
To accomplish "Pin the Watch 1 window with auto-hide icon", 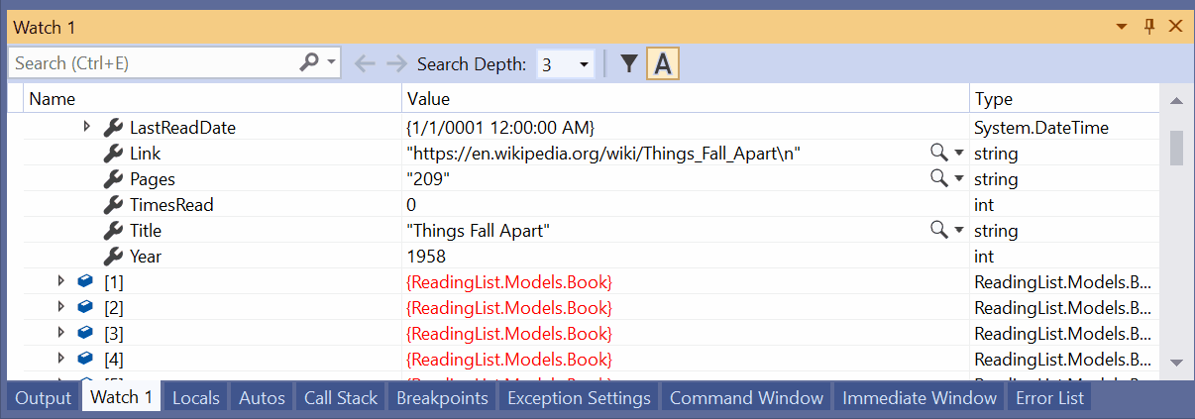I will 1150,27.
